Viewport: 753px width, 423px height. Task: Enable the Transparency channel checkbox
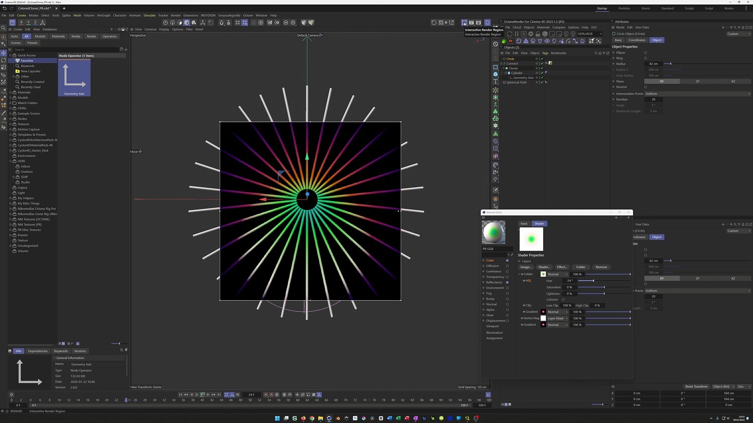507,277
